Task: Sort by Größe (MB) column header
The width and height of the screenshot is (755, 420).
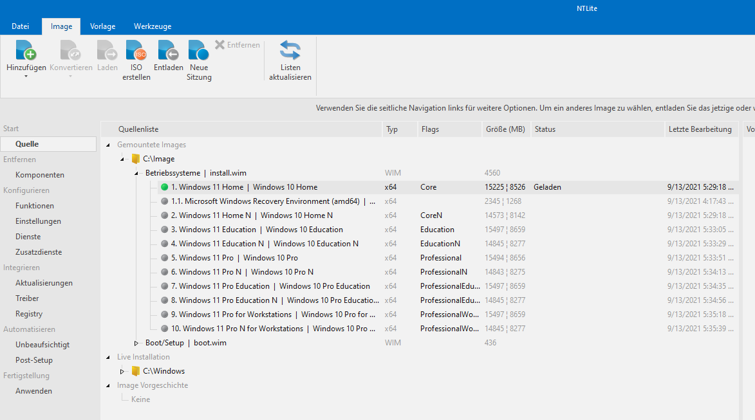Action: click(505, 129)
